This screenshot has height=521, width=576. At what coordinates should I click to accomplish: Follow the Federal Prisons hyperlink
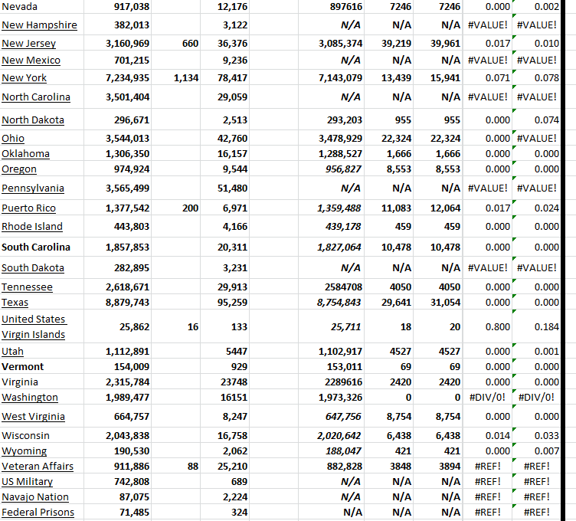[38, 513]
